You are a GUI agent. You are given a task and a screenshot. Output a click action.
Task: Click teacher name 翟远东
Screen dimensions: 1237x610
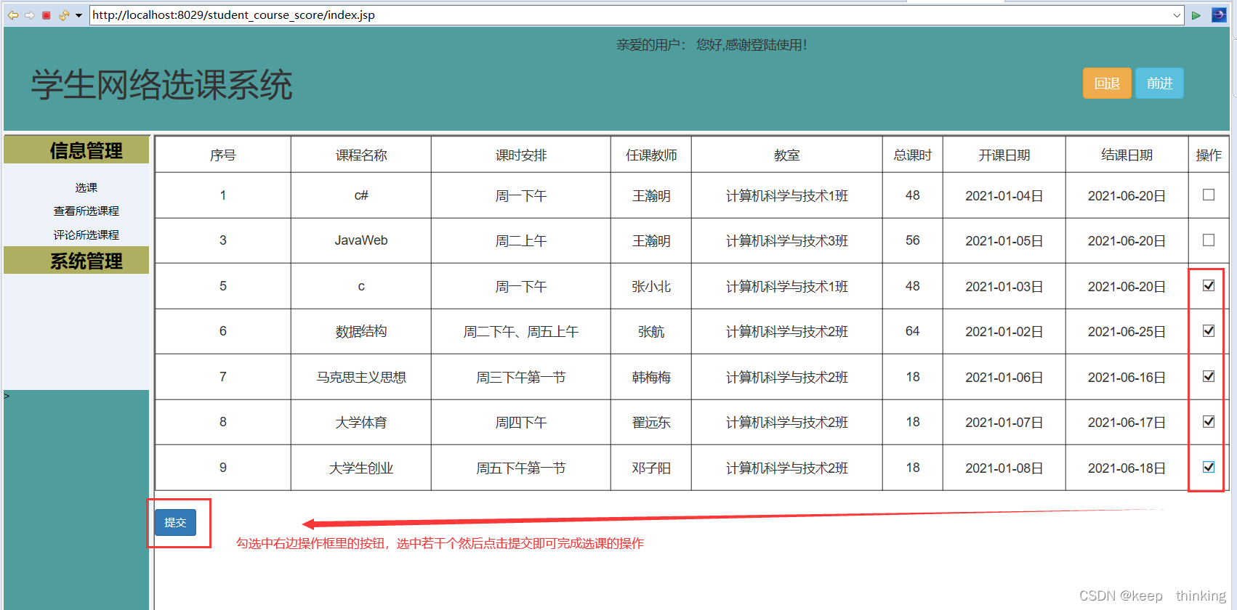tap(651, 422)
